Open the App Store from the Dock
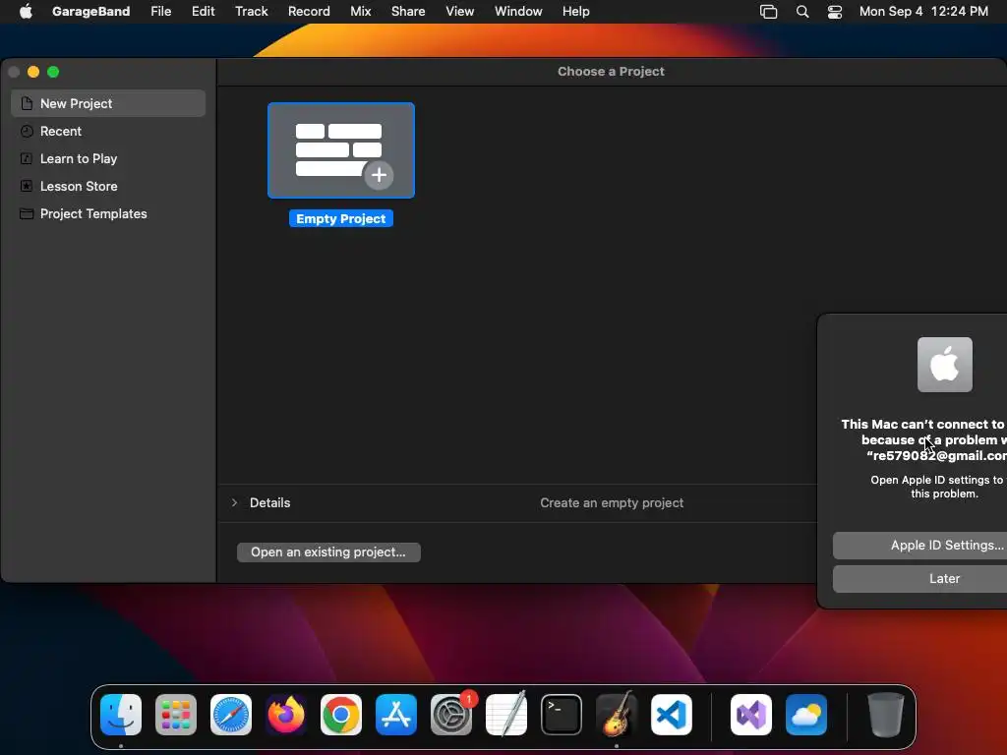 (x=396, y=715)
